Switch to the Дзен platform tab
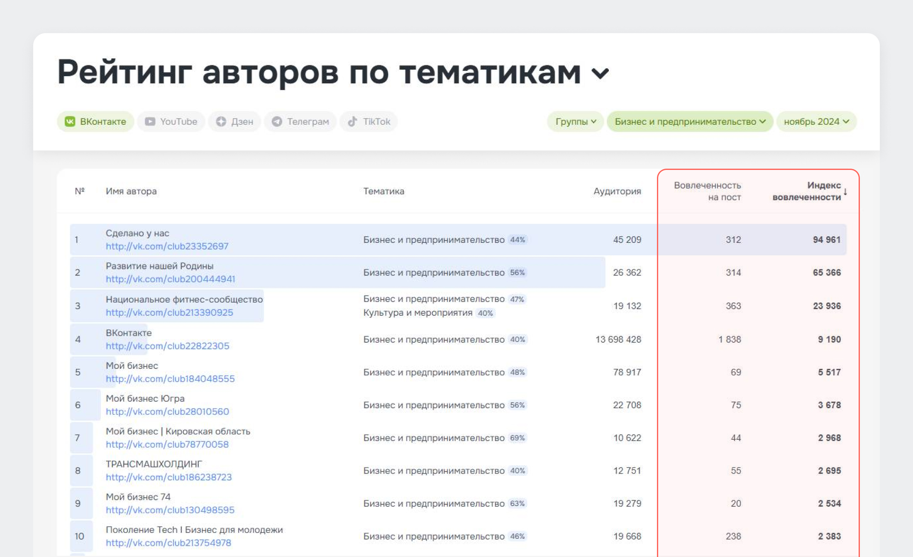Viewport: 913px width, 557px height. 234,121
